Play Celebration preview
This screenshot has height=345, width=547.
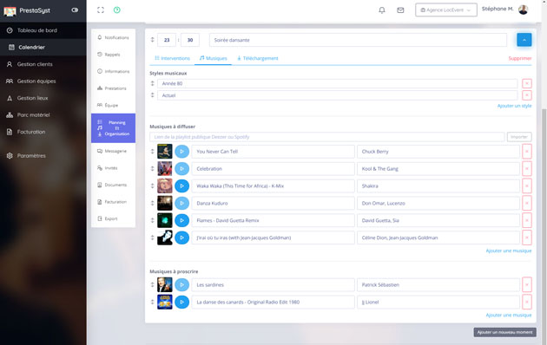click(x=181, y=168)
